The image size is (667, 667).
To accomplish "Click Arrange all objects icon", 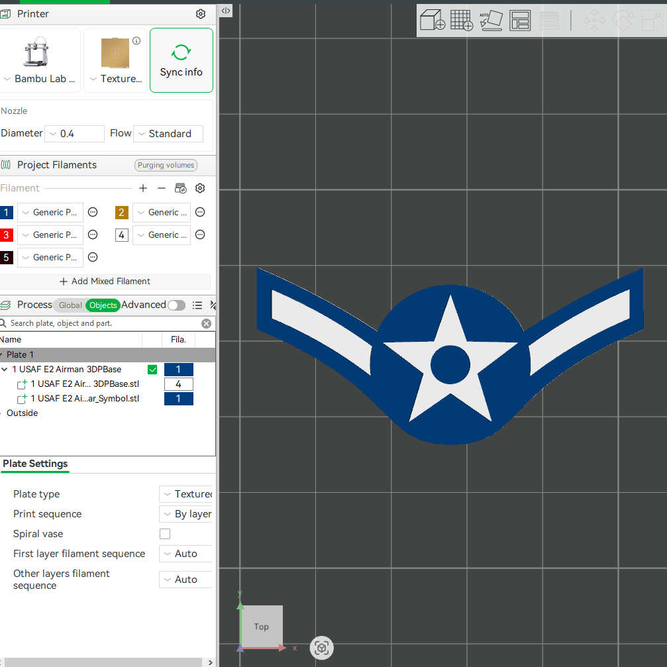I will [x=520, y=21].
